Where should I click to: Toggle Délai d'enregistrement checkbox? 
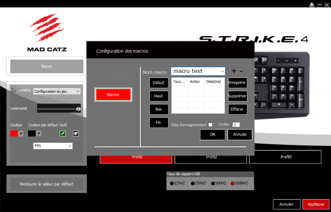click(210, 124)
